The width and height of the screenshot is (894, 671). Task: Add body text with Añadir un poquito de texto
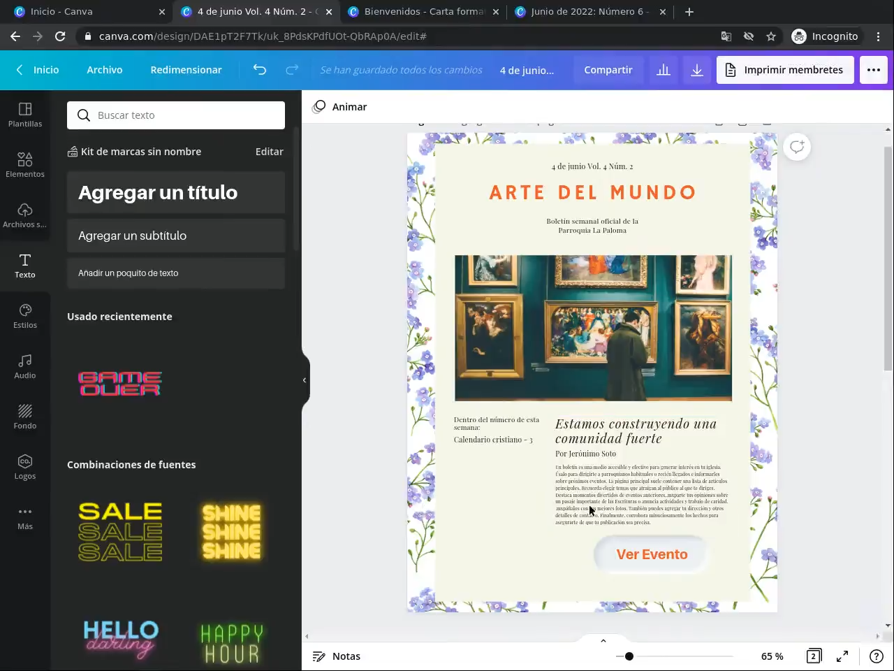coord(176,273)
